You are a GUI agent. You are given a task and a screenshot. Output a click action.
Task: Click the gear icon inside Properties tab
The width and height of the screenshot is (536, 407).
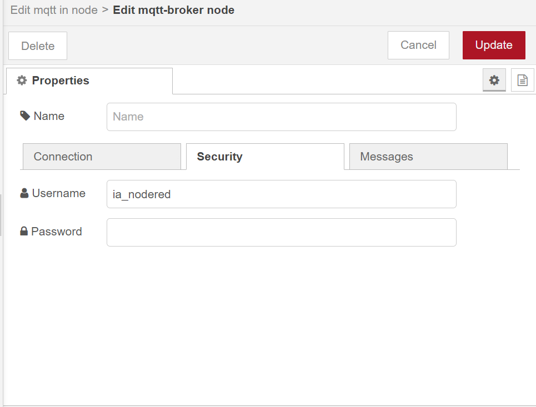tap(22, 81)
